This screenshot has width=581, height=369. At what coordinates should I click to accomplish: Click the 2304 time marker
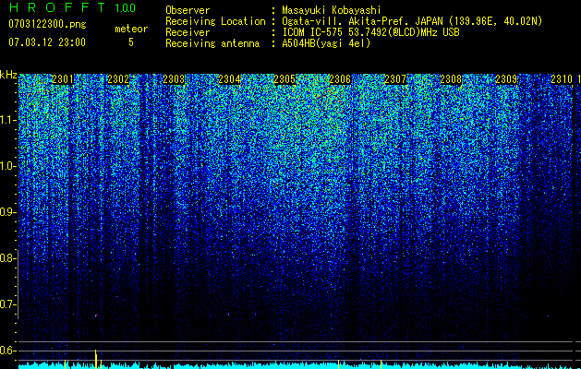[x=229, y=79]
